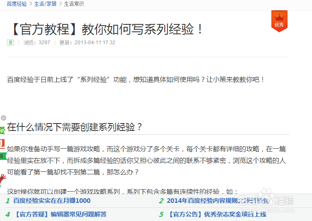Click the 浏览：3297 view count
The width and height of the screenshot is (312, 221).
click(x=37, y=43)
